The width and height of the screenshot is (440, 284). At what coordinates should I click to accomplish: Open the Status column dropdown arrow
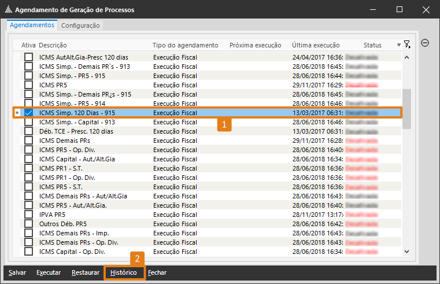399,45
